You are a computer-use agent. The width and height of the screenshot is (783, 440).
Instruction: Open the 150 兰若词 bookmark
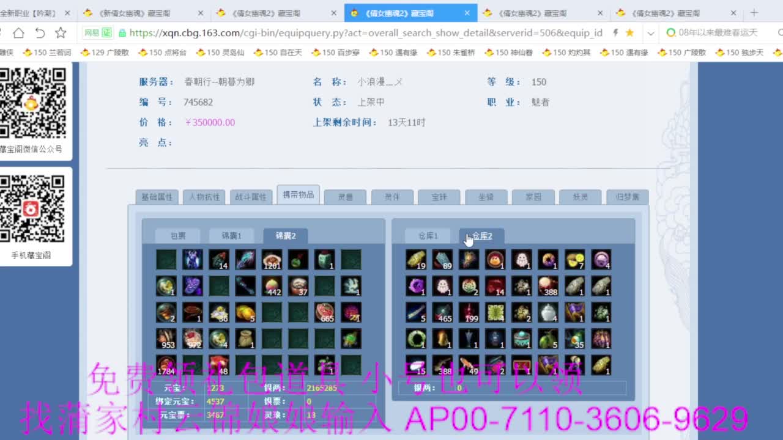click(x=47, y=53)
